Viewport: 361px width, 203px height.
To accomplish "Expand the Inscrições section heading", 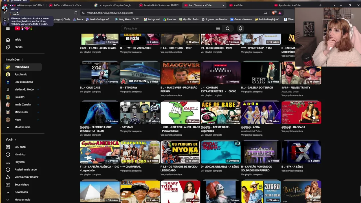I will point(14,59).
